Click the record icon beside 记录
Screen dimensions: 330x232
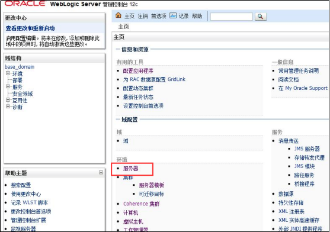point(173,15)
